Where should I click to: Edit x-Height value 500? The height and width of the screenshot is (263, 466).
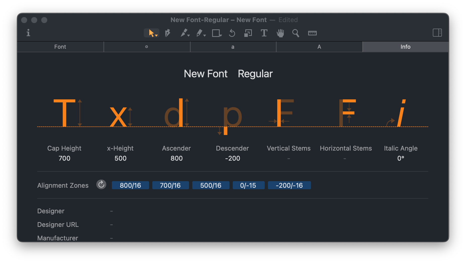[x=120, y=158]
